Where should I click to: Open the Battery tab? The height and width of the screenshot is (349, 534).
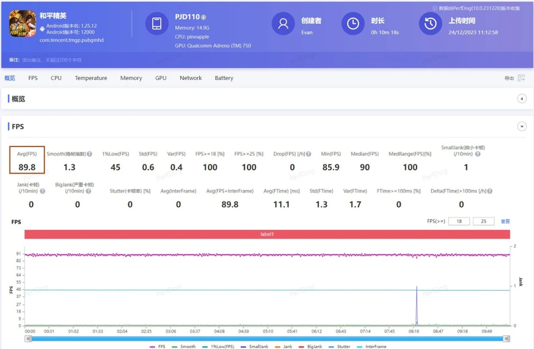click(224, 78)
